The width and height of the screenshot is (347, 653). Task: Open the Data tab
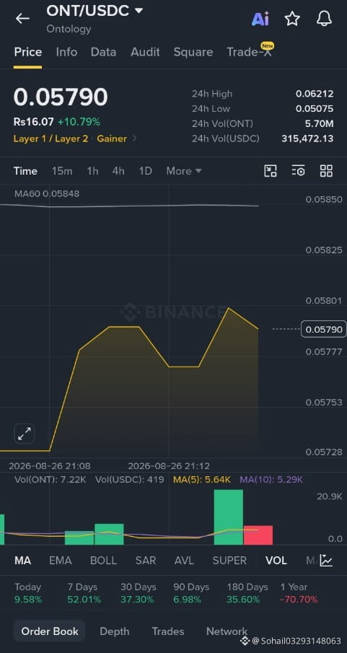pyautogui.click(x=103, y=52)
